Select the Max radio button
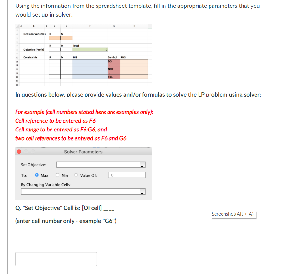This screenshot has height=274, width=307. (37, 175)
